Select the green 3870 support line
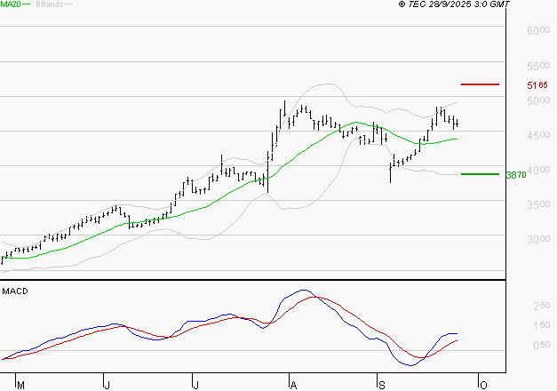Screen dimensions: 557x391 pos(480,174)
